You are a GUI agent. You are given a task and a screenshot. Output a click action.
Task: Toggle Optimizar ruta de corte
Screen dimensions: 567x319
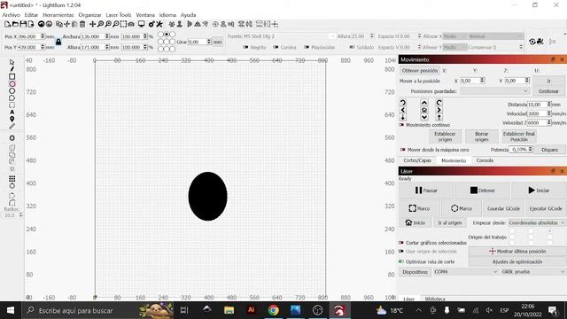401,261
